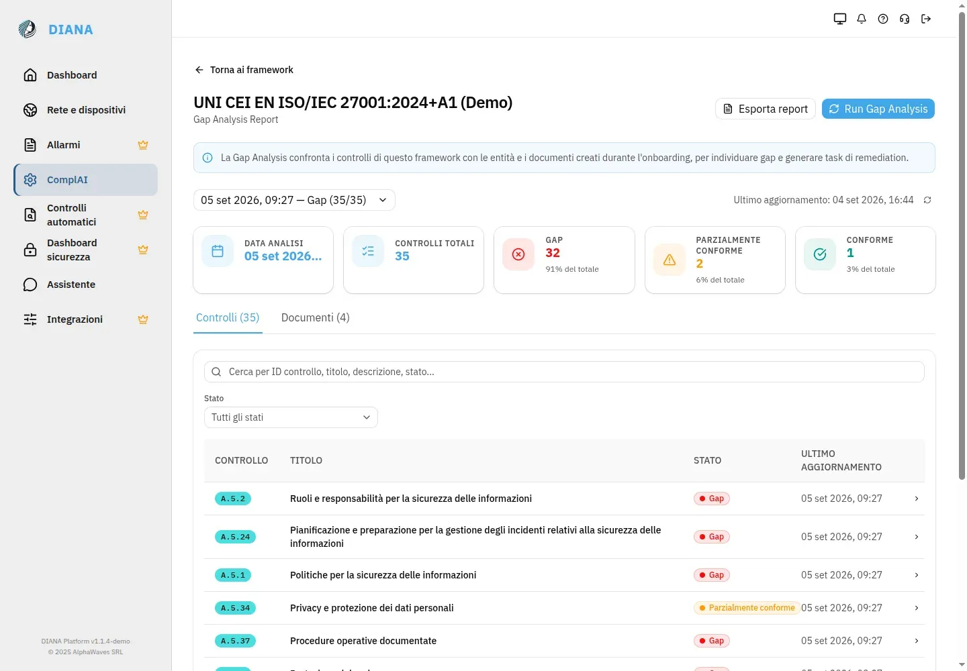Click the calendar icon in Data Analisi card
The image size is (967, 671).
218,251
